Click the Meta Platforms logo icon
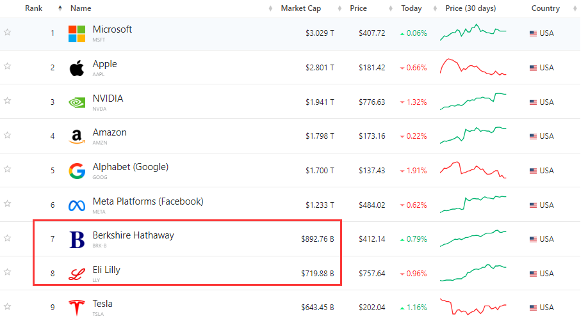 pyautogui.click(x=77, y=205)
